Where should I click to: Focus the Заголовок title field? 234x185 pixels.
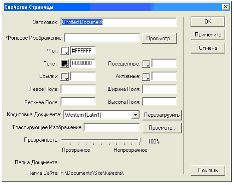(118, 22)
